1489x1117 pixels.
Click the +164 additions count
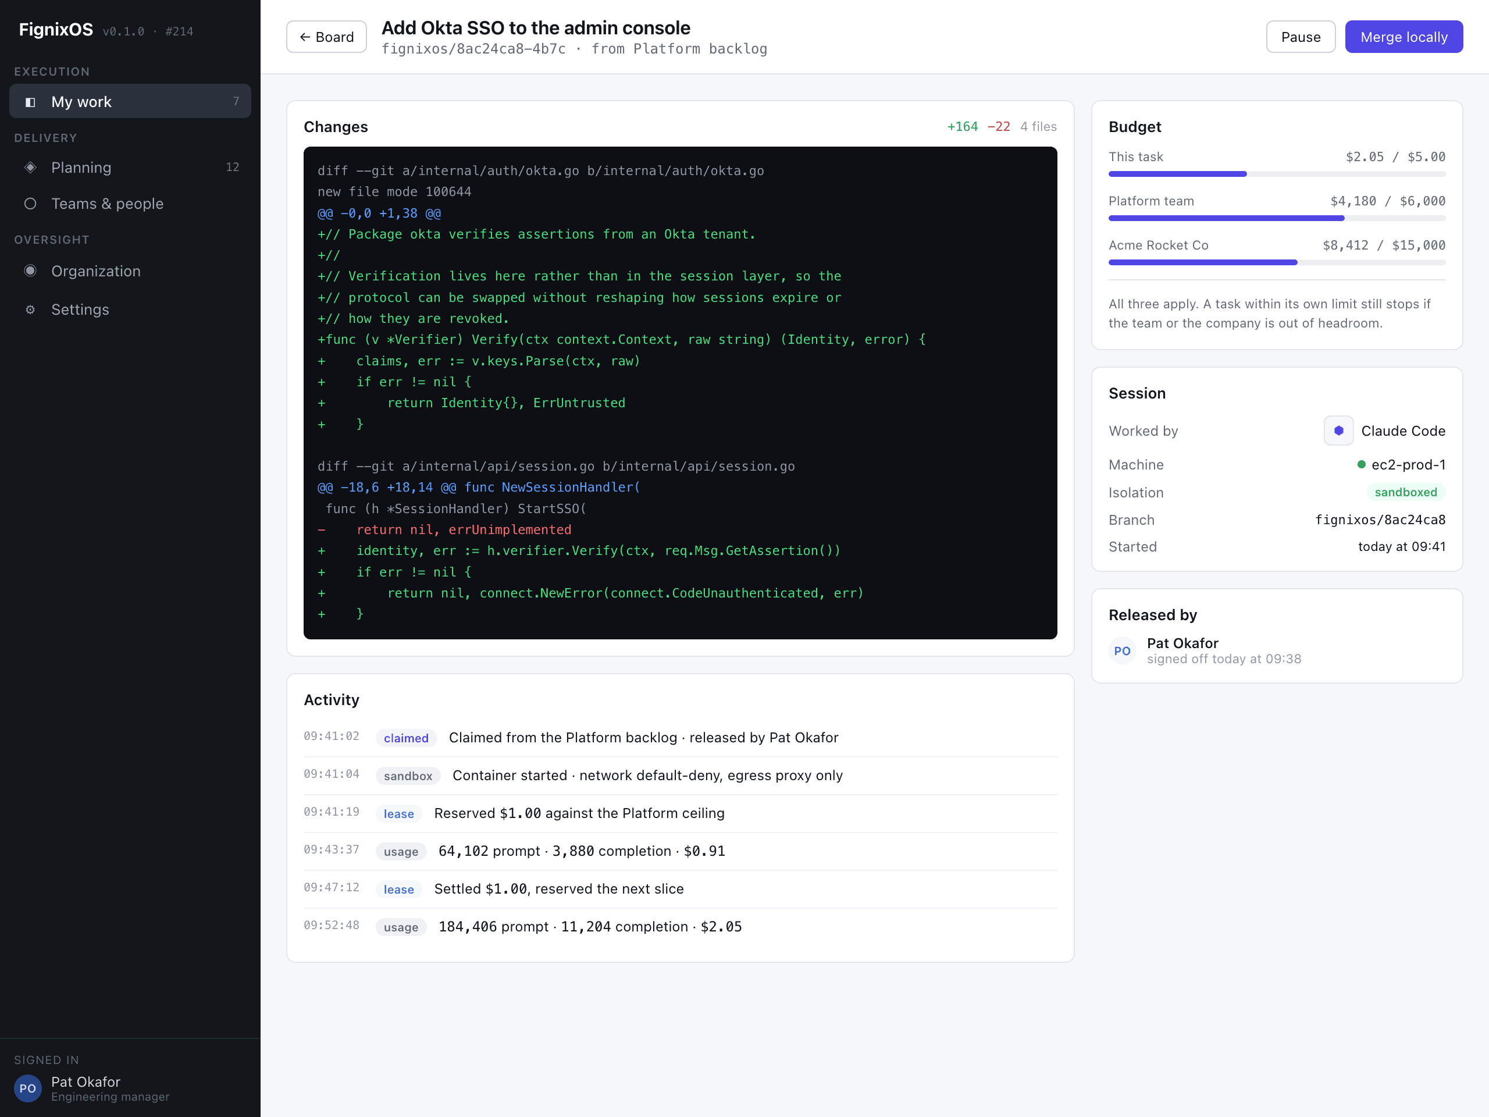[x=962, y=127]
